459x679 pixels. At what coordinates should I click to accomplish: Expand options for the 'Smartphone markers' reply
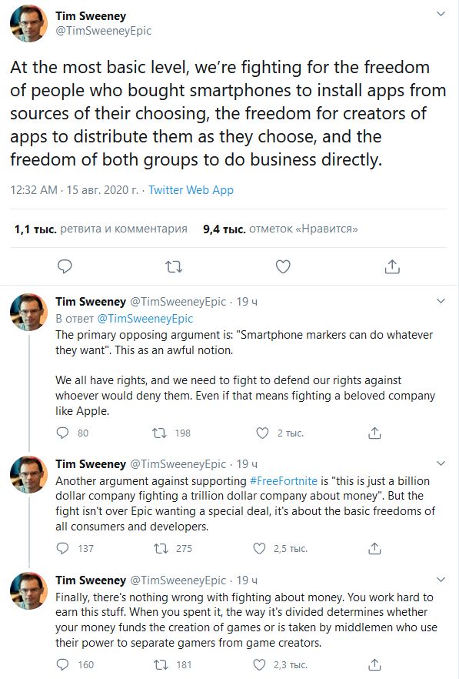click(x=441, y=301)
